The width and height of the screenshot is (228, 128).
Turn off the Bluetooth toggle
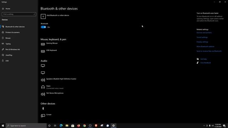43,27
